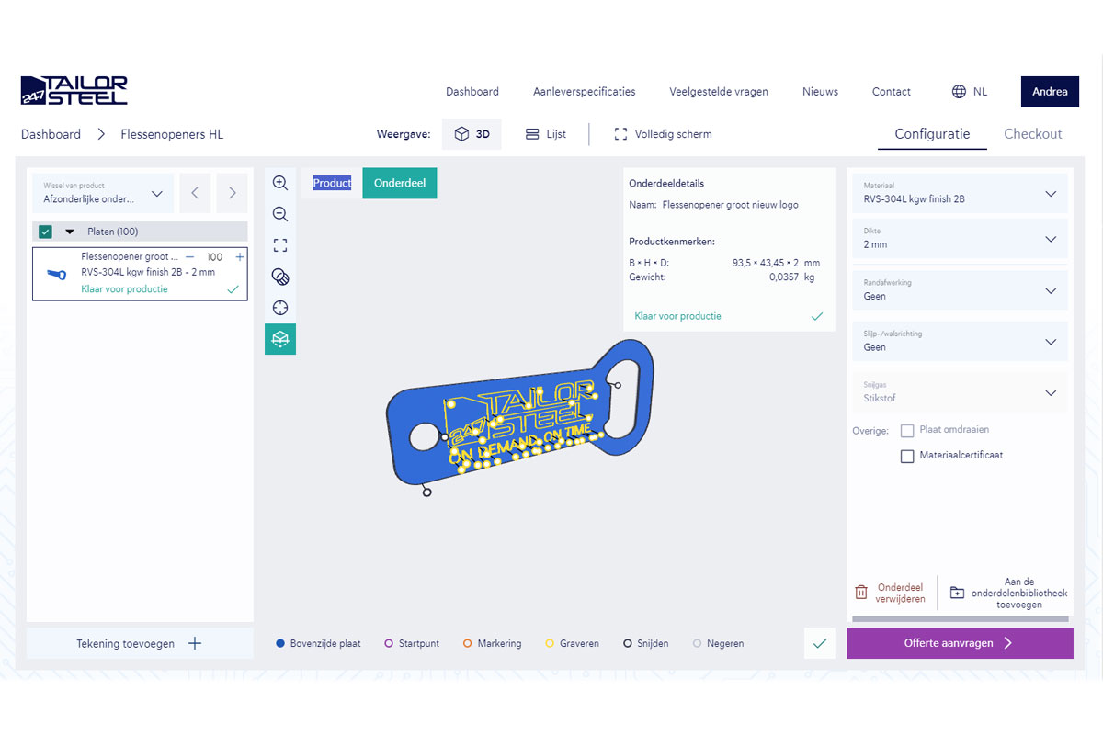Switch to the Checkout tab
The width and height of the screenshot is (1103, 735).
tap(1033, 134)
